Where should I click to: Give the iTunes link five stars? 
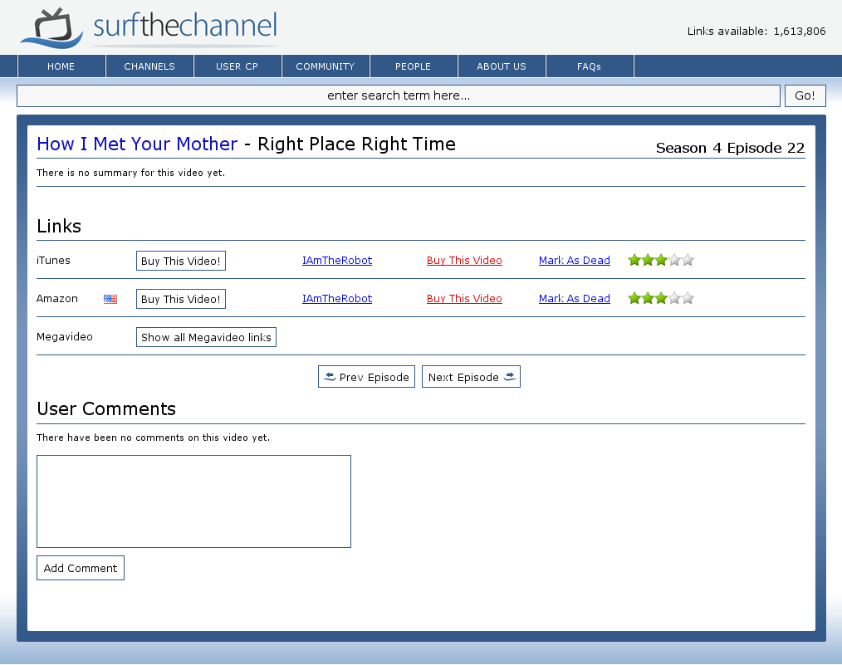(688, 261)
